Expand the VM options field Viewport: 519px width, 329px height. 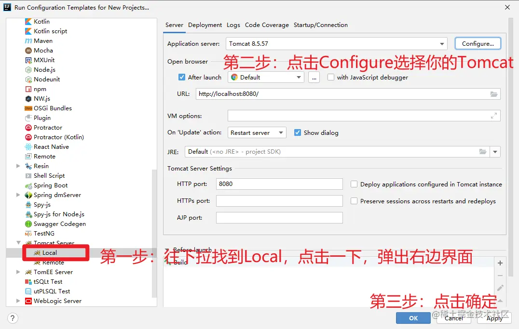(x=494, y=116)
